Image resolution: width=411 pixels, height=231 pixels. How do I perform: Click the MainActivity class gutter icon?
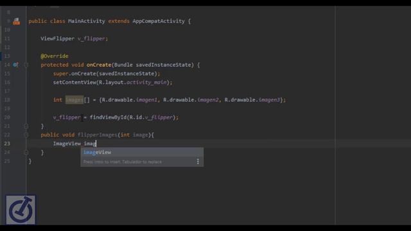[17, 21]
